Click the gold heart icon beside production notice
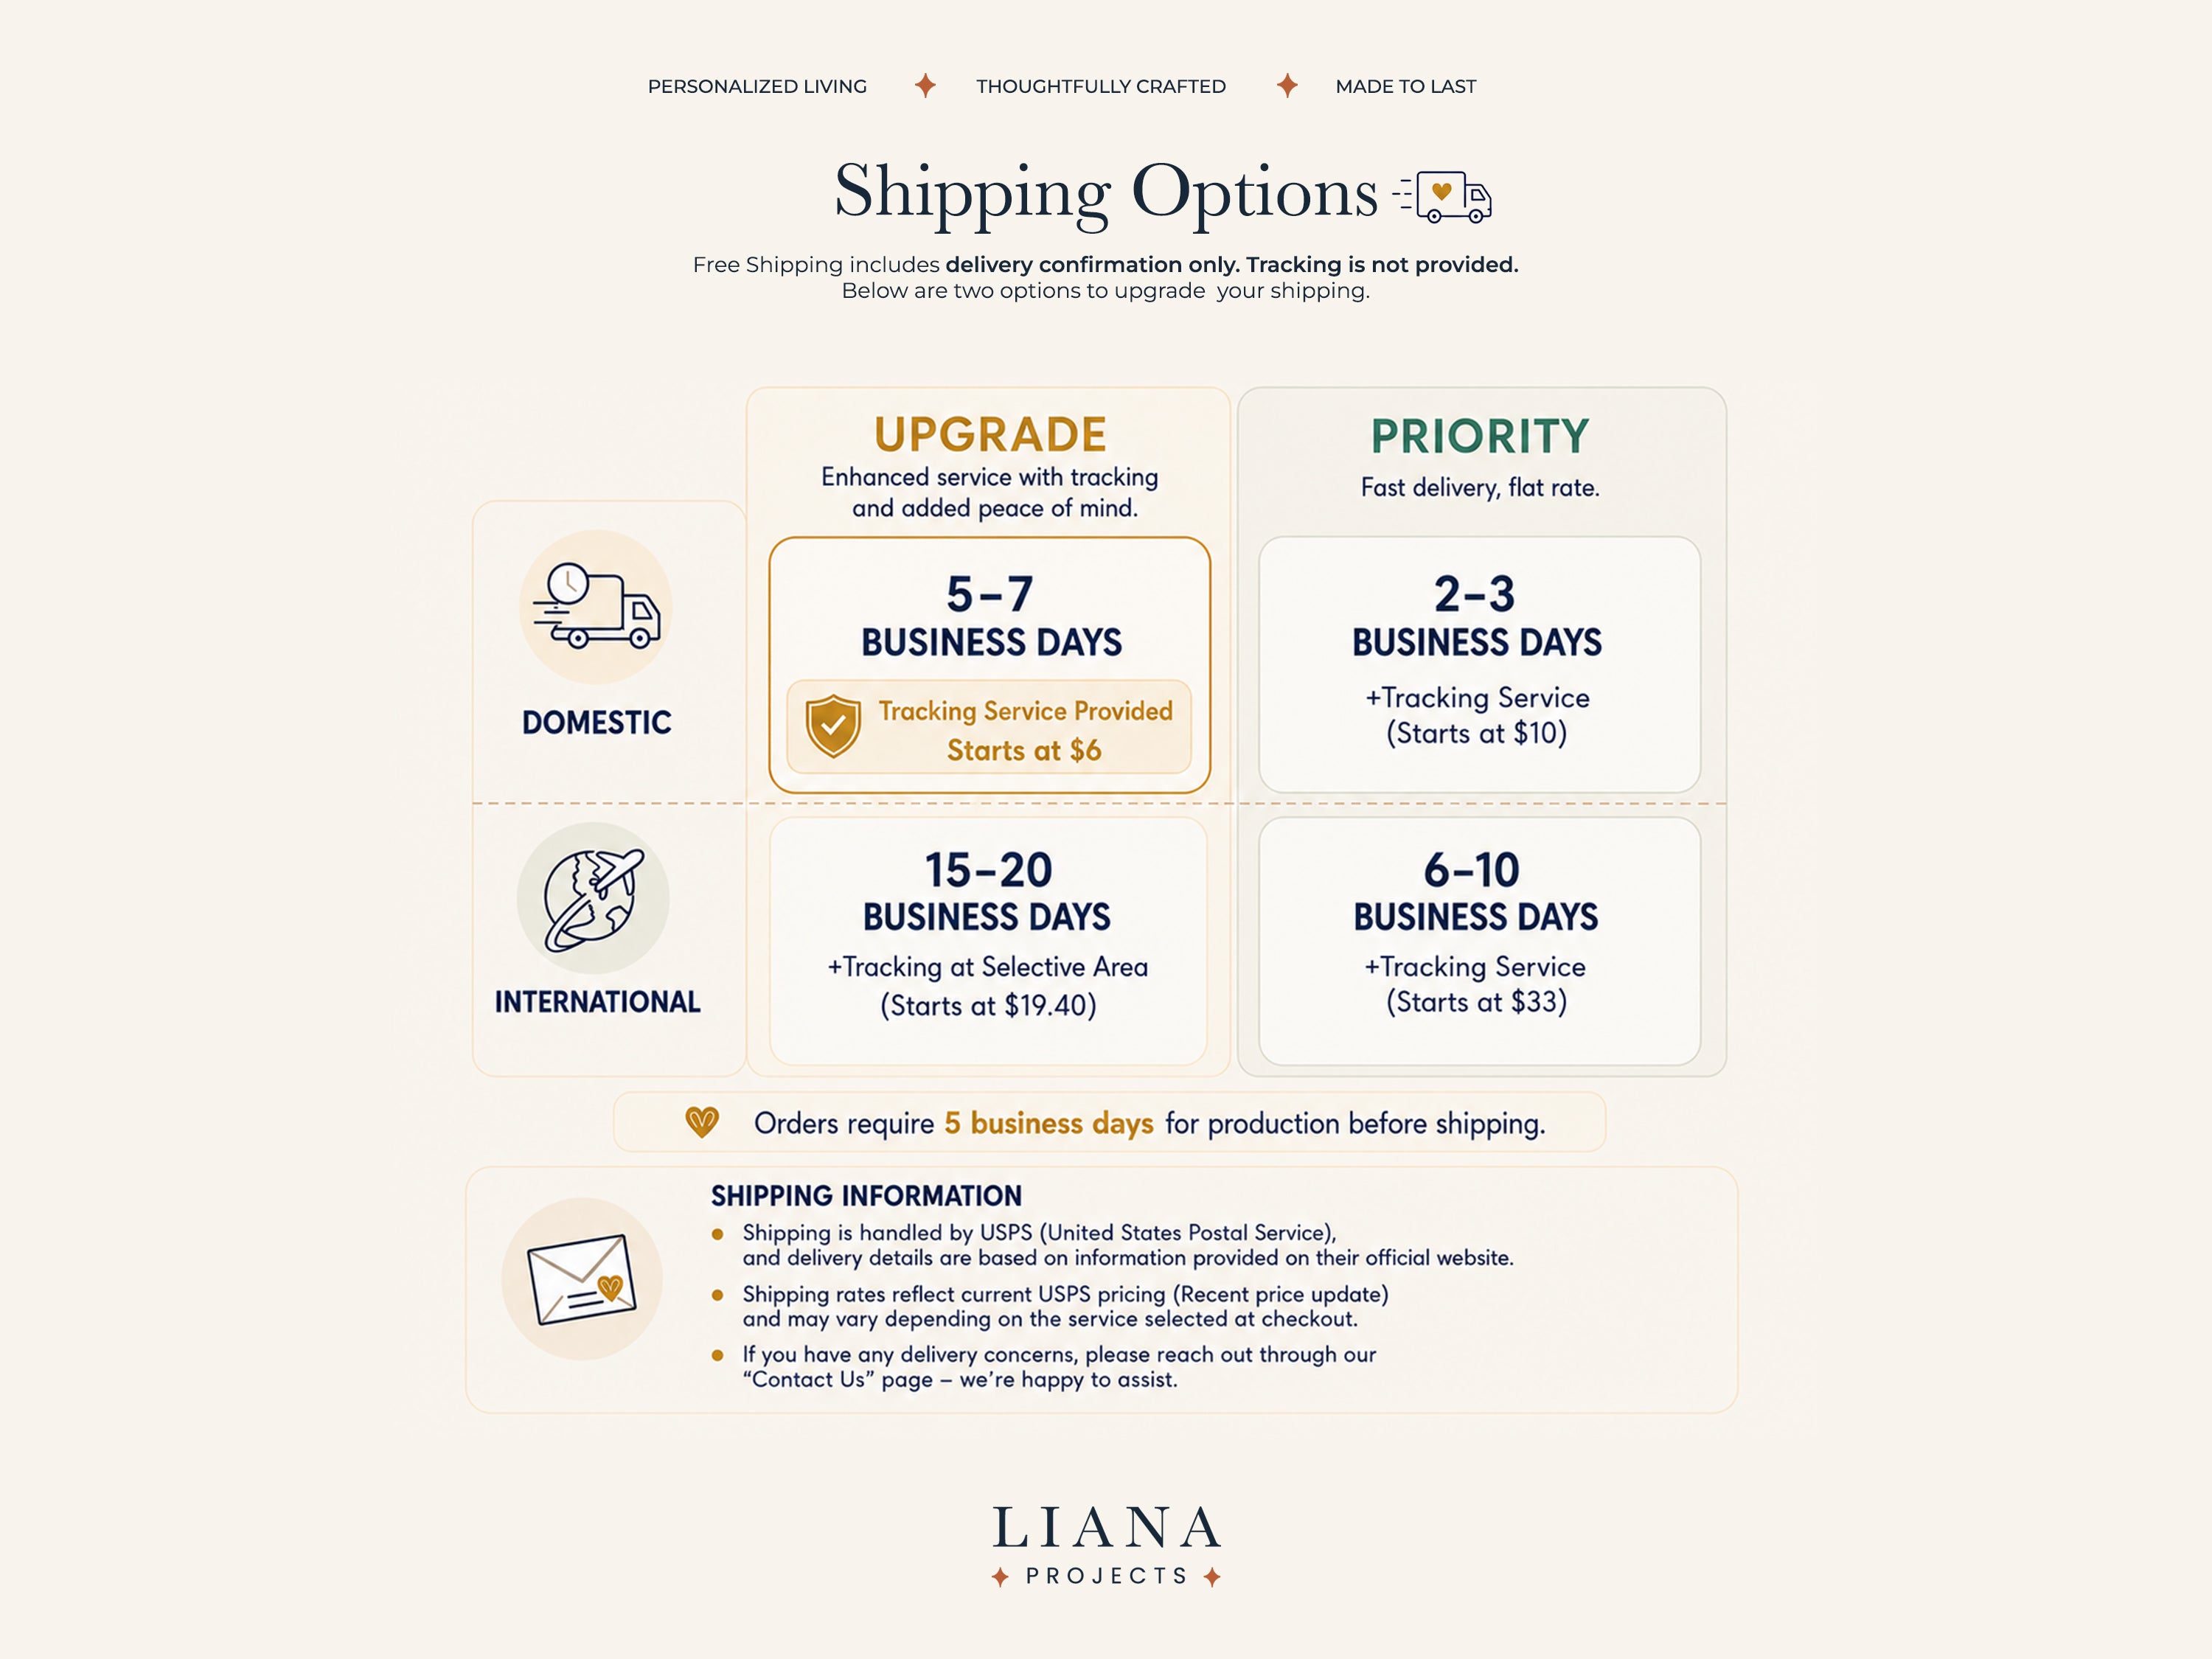2212x1659 pixels. coord(702,1122)
